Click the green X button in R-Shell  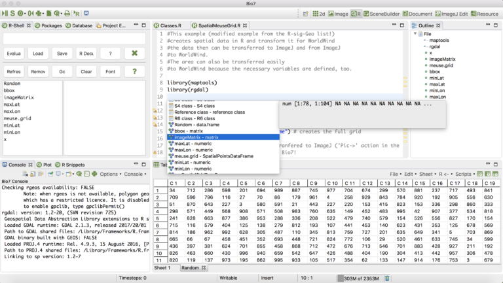[x=134, y=54]
